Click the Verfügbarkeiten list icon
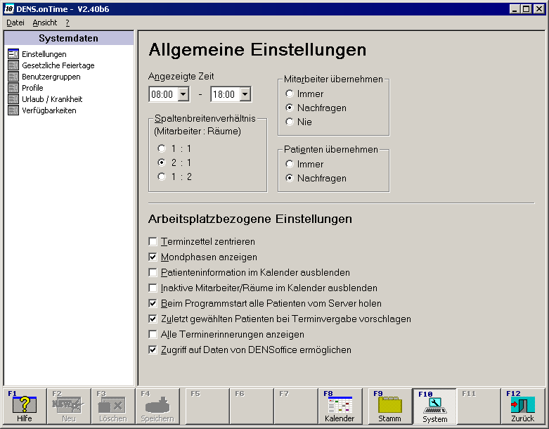Screen dimensions: 549x429 point(13,110)
